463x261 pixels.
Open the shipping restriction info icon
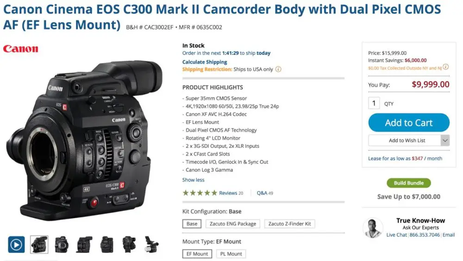[x=278, y=69]
